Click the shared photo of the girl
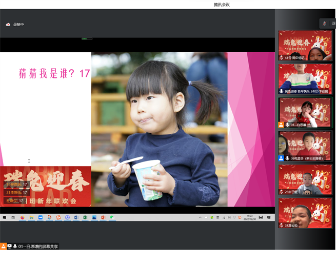 click(x=159, y=129)
